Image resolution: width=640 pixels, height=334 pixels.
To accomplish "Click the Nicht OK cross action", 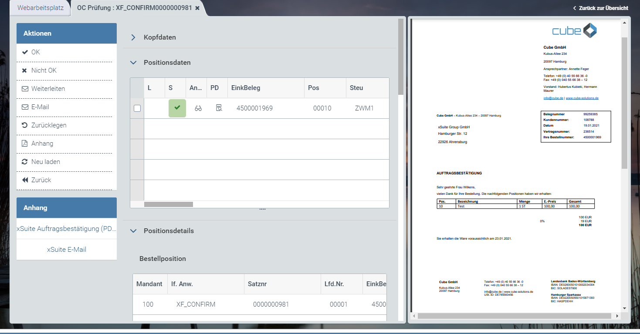I will (x=44, y=70).
